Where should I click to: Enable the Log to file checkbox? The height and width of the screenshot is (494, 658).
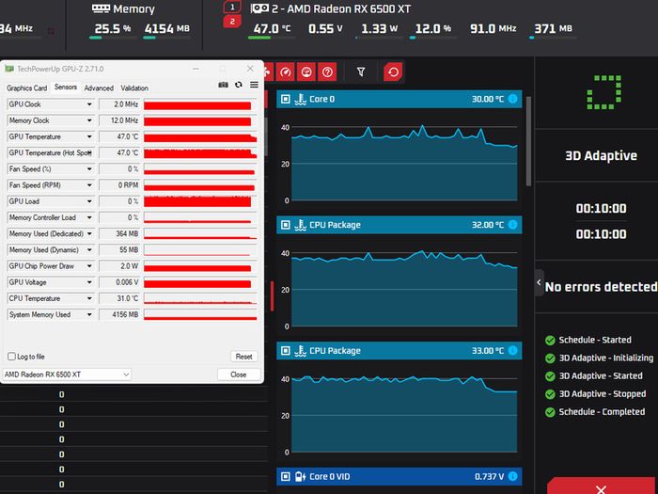[x=11, y=357]
